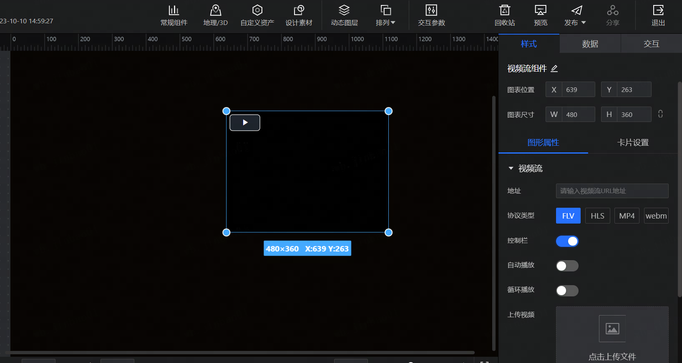Image resolution: width=682 pixels, height=363 pixels.
Task: Switch to the 卡片设置 tab
Action: pos(633,142)
